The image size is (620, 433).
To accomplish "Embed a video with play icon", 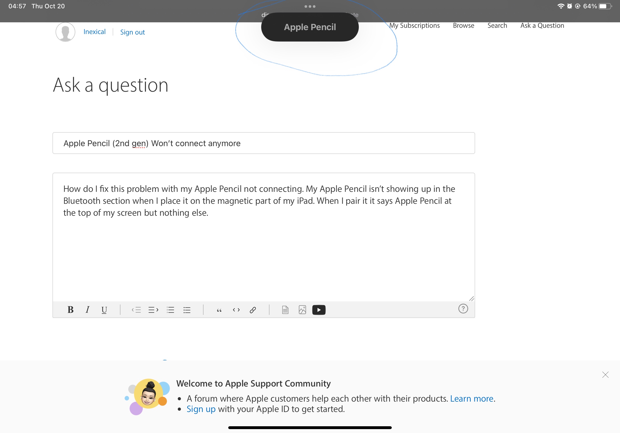I will pyautogui.click(x=319, y=310).
